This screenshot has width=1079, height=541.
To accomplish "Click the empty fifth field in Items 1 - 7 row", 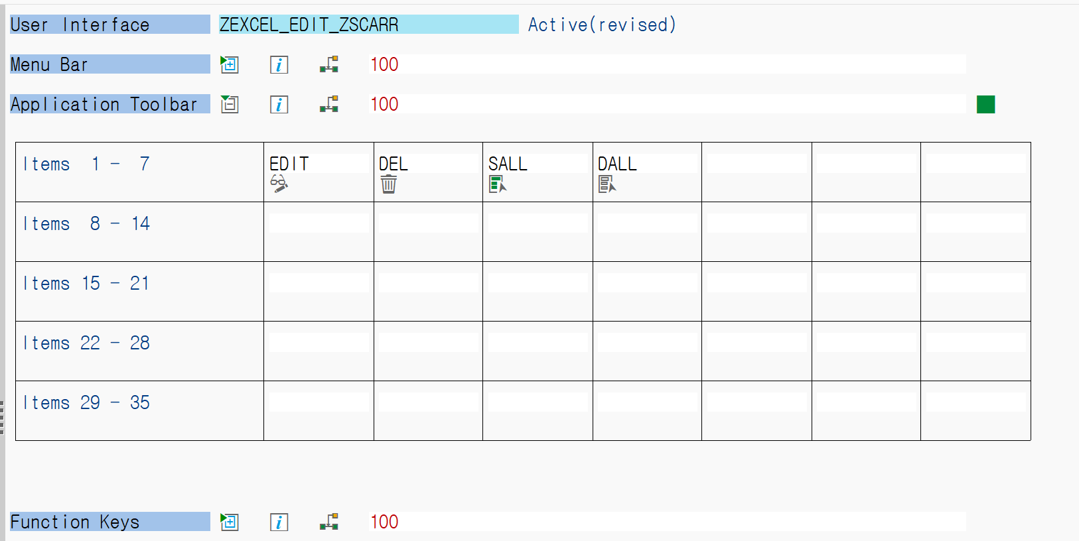I will click(756, 164).
